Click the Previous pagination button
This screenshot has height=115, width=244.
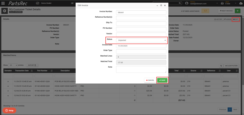tap(222, 110)
